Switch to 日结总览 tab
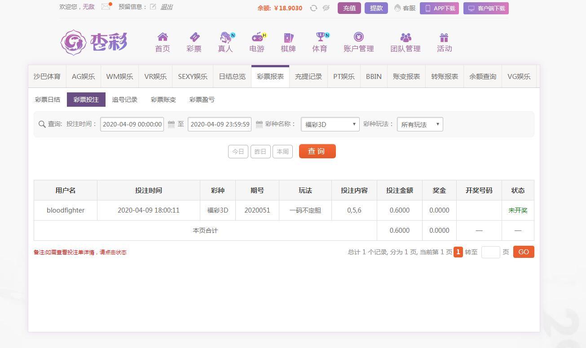586x348 pixels. pos(232,76)
